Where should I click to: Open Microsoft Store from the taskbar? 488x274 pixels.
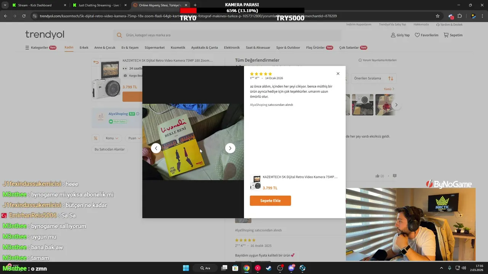coord(235,268)
